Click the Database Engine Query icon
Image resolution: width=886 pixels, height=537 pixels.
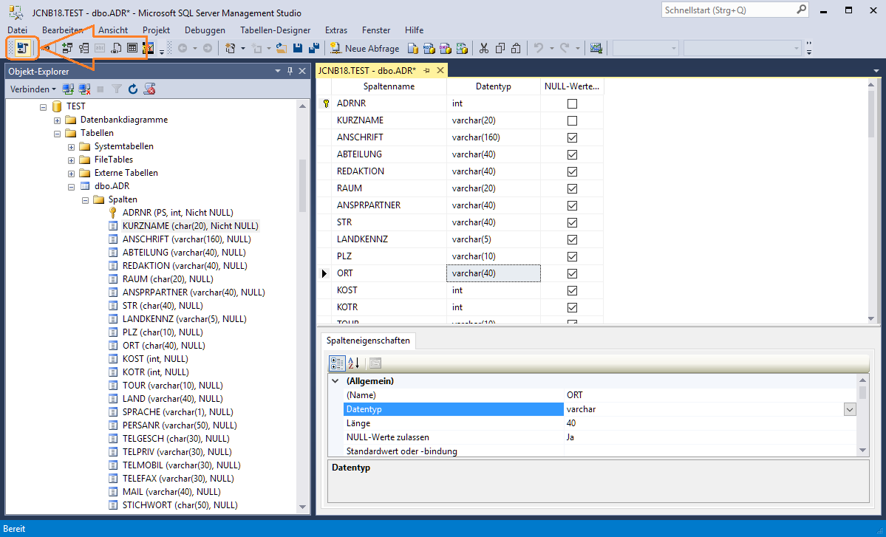(413, 49)
